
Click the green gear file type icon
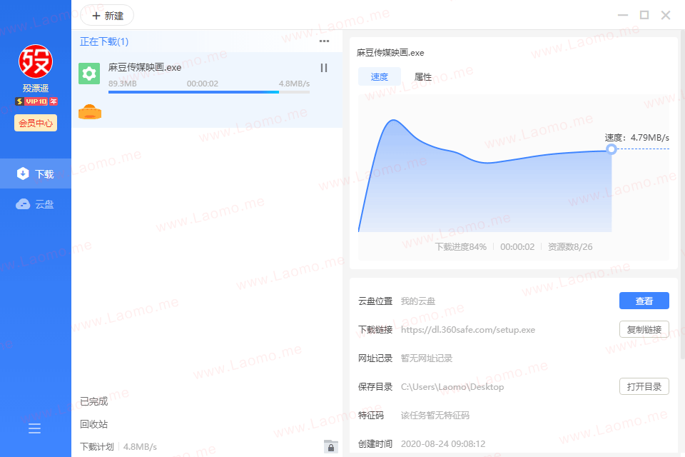click(89, 74)
